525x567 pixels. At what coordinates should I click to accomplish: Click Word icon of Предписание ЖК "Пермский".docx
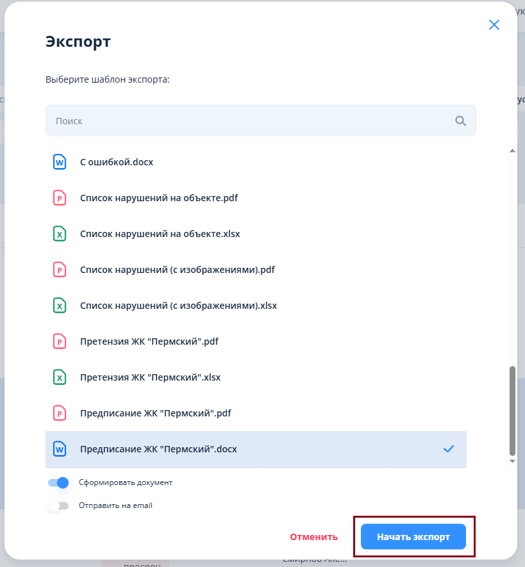[60, 449]
